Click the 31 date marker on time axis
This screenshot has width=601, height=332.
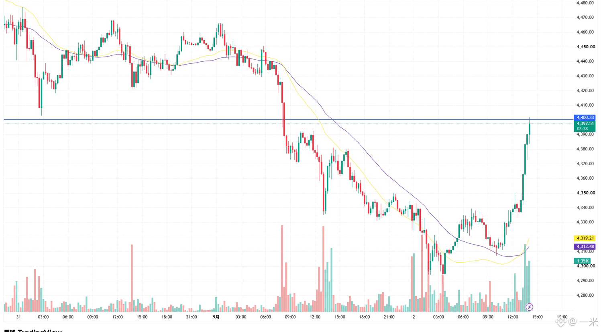point(18,317)
